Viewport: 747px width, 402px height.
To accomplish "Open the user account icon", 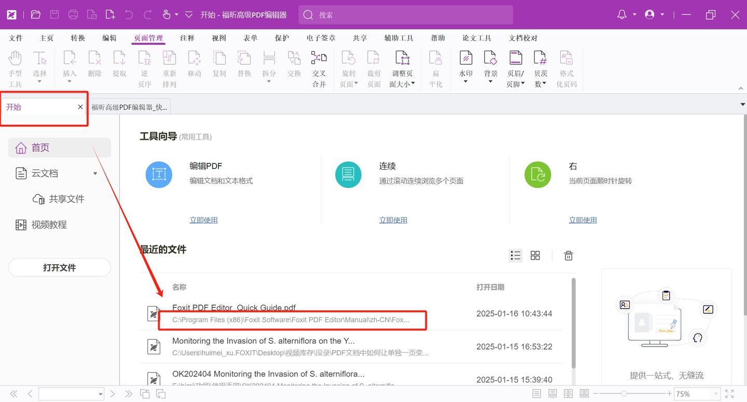I will pyautogui.click(x=649, y=15).
